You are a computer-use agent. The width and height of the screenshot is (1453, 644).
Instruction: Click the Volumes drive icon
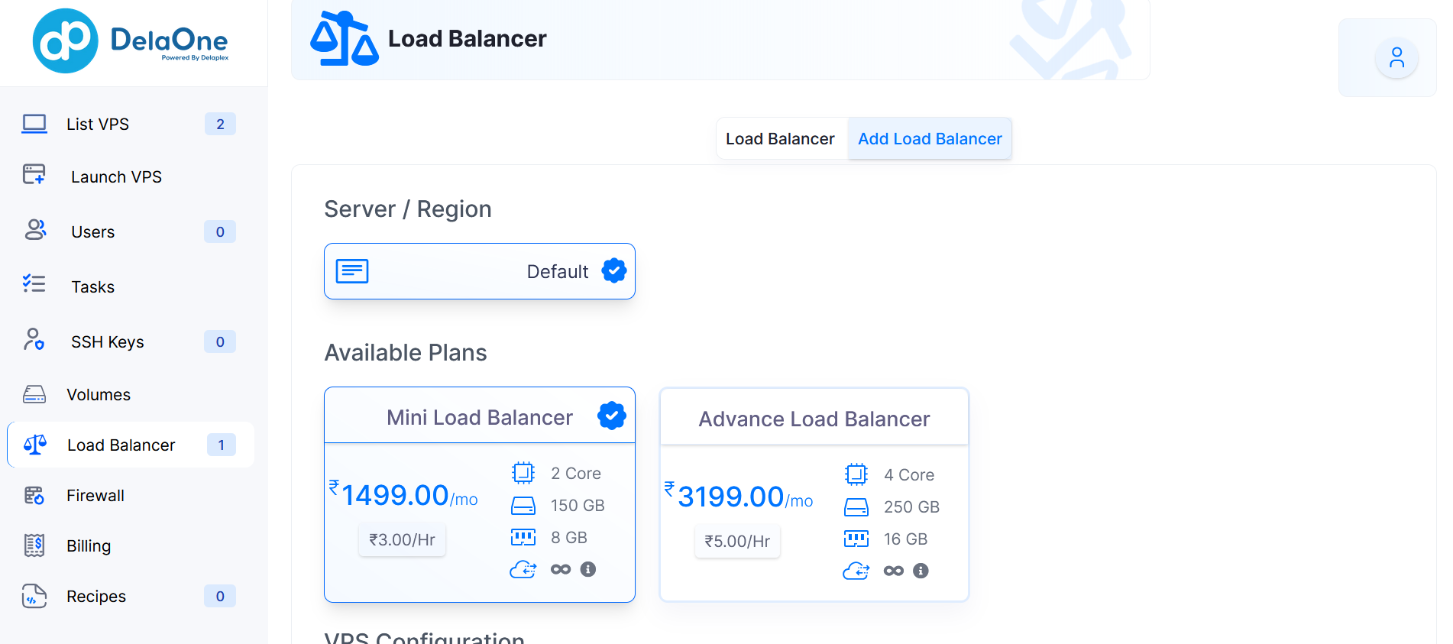pyautogui.click(x=34, y=394)
